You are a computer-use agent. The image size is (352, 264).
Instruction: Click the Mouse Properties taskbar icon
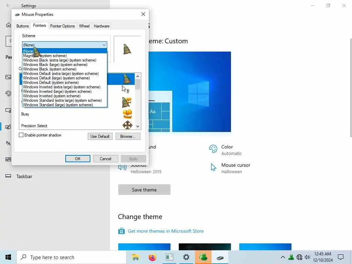point(220,258)
